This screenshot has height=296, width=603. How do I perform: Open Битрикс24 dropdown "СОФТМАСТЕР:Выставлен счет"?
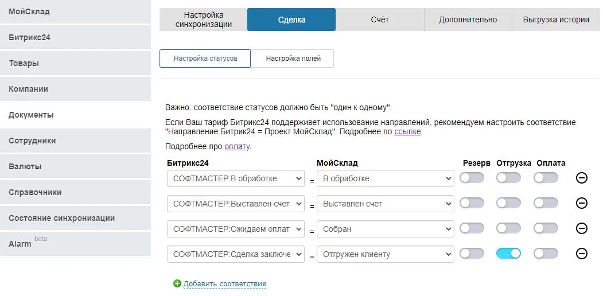coord(236,204)
